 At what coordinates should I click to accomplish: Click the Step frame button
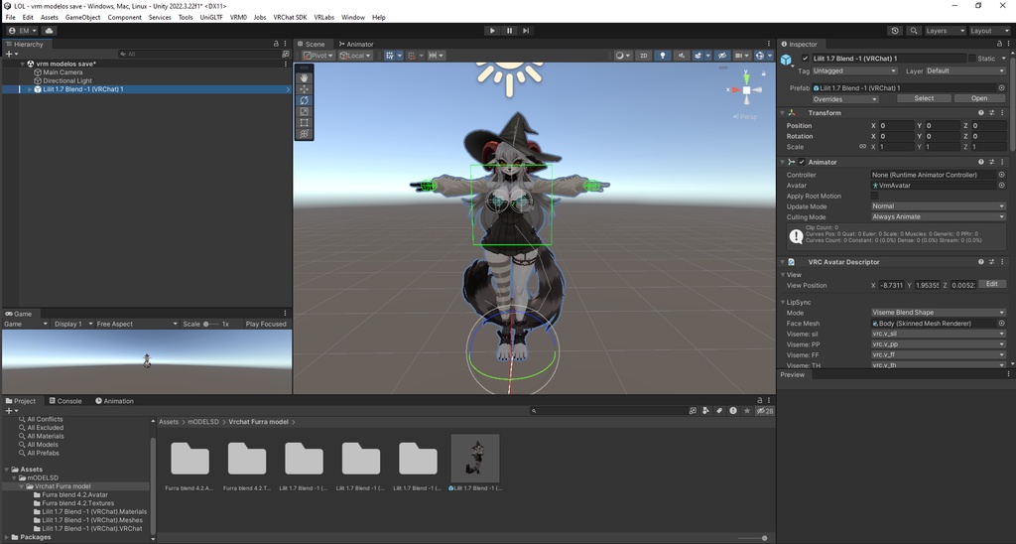click(x=526, y=31)
